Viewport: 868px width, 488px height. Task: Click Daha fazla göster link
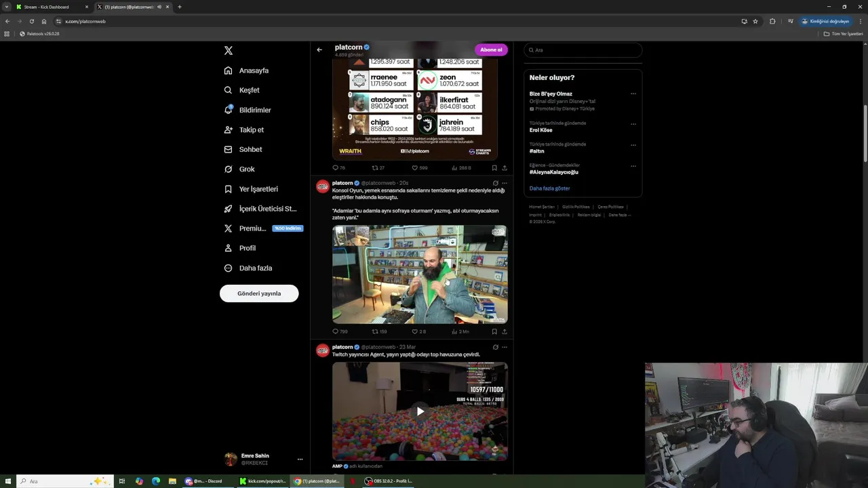(549, 188)
